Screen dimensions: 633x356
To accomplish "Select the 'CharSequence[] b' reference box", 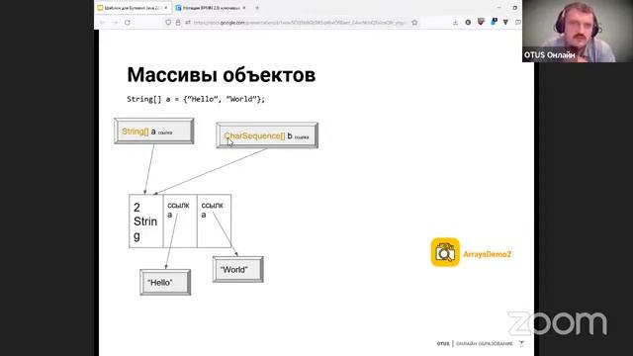I will click(267, 135).
